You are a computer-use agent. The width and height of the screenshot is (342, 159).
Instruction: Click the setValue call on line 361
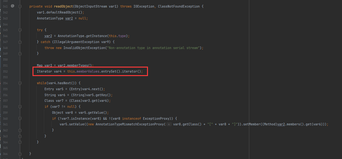(x=77, y=124)
